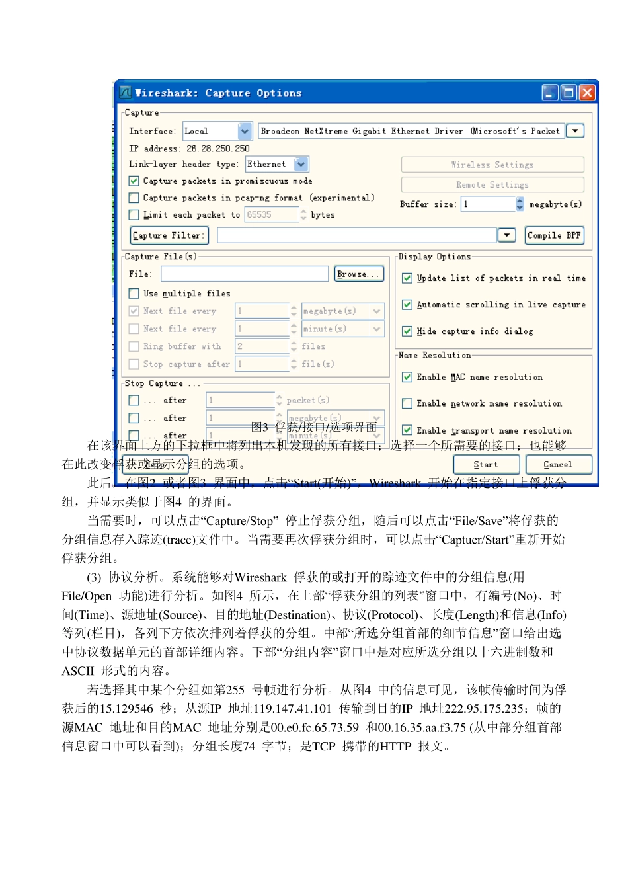This screenshot has width=628, height=888.
Task: Toggle Update list of packets in real time
Action: pyautogui.click(x=407, y=278)
